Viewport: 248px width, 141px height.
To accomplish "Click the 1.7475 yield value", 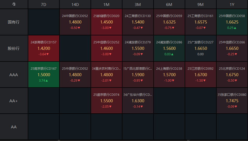I will [x=232, y=101].
